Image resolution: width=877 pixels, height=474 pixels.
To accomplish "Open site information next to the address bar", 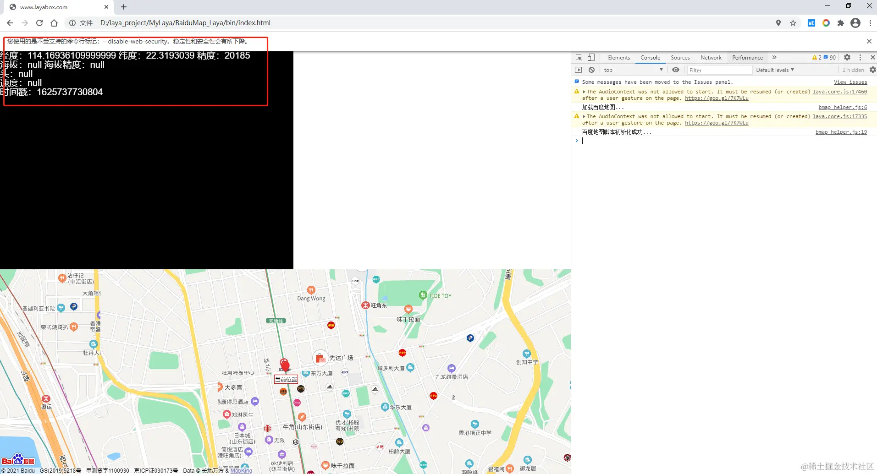I will point(72,23).
